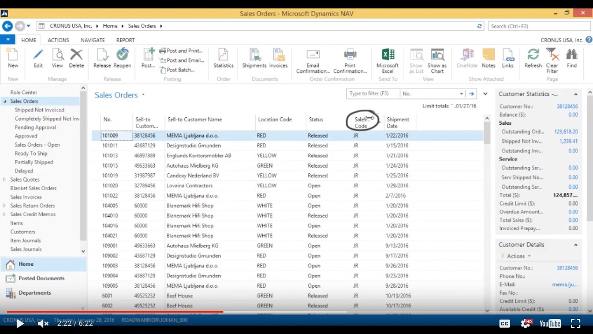Click the Type to filter field

coord(373,94)
